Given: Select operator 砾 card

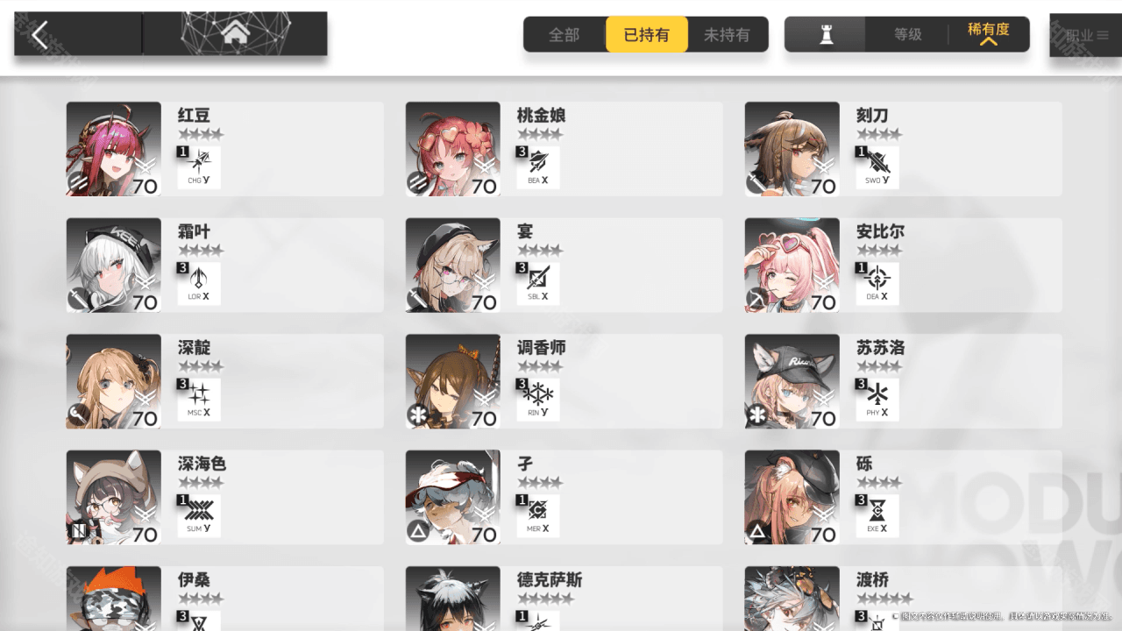Looking at the screenshot, I should [903, 497].
